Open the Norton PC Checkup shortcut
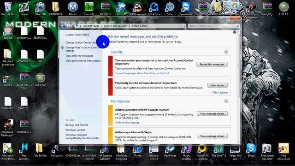 [x=202, y=152]
